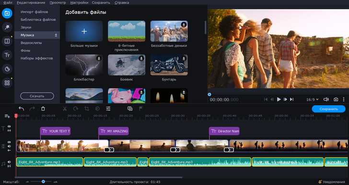
Task: Skip to previous clip in player
Action: 266,99
